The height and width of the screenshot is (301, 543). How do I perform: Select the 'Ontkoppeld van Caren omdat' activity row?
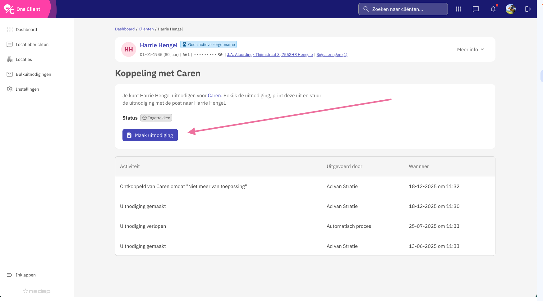tap(305, 186)
